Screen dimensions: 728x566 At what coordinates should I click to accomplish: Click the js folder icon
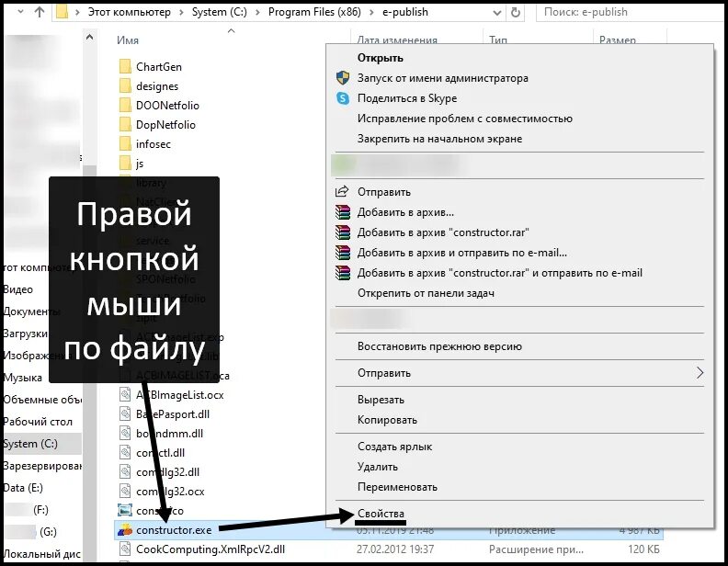pyautogui.click(x=125, y=164)
